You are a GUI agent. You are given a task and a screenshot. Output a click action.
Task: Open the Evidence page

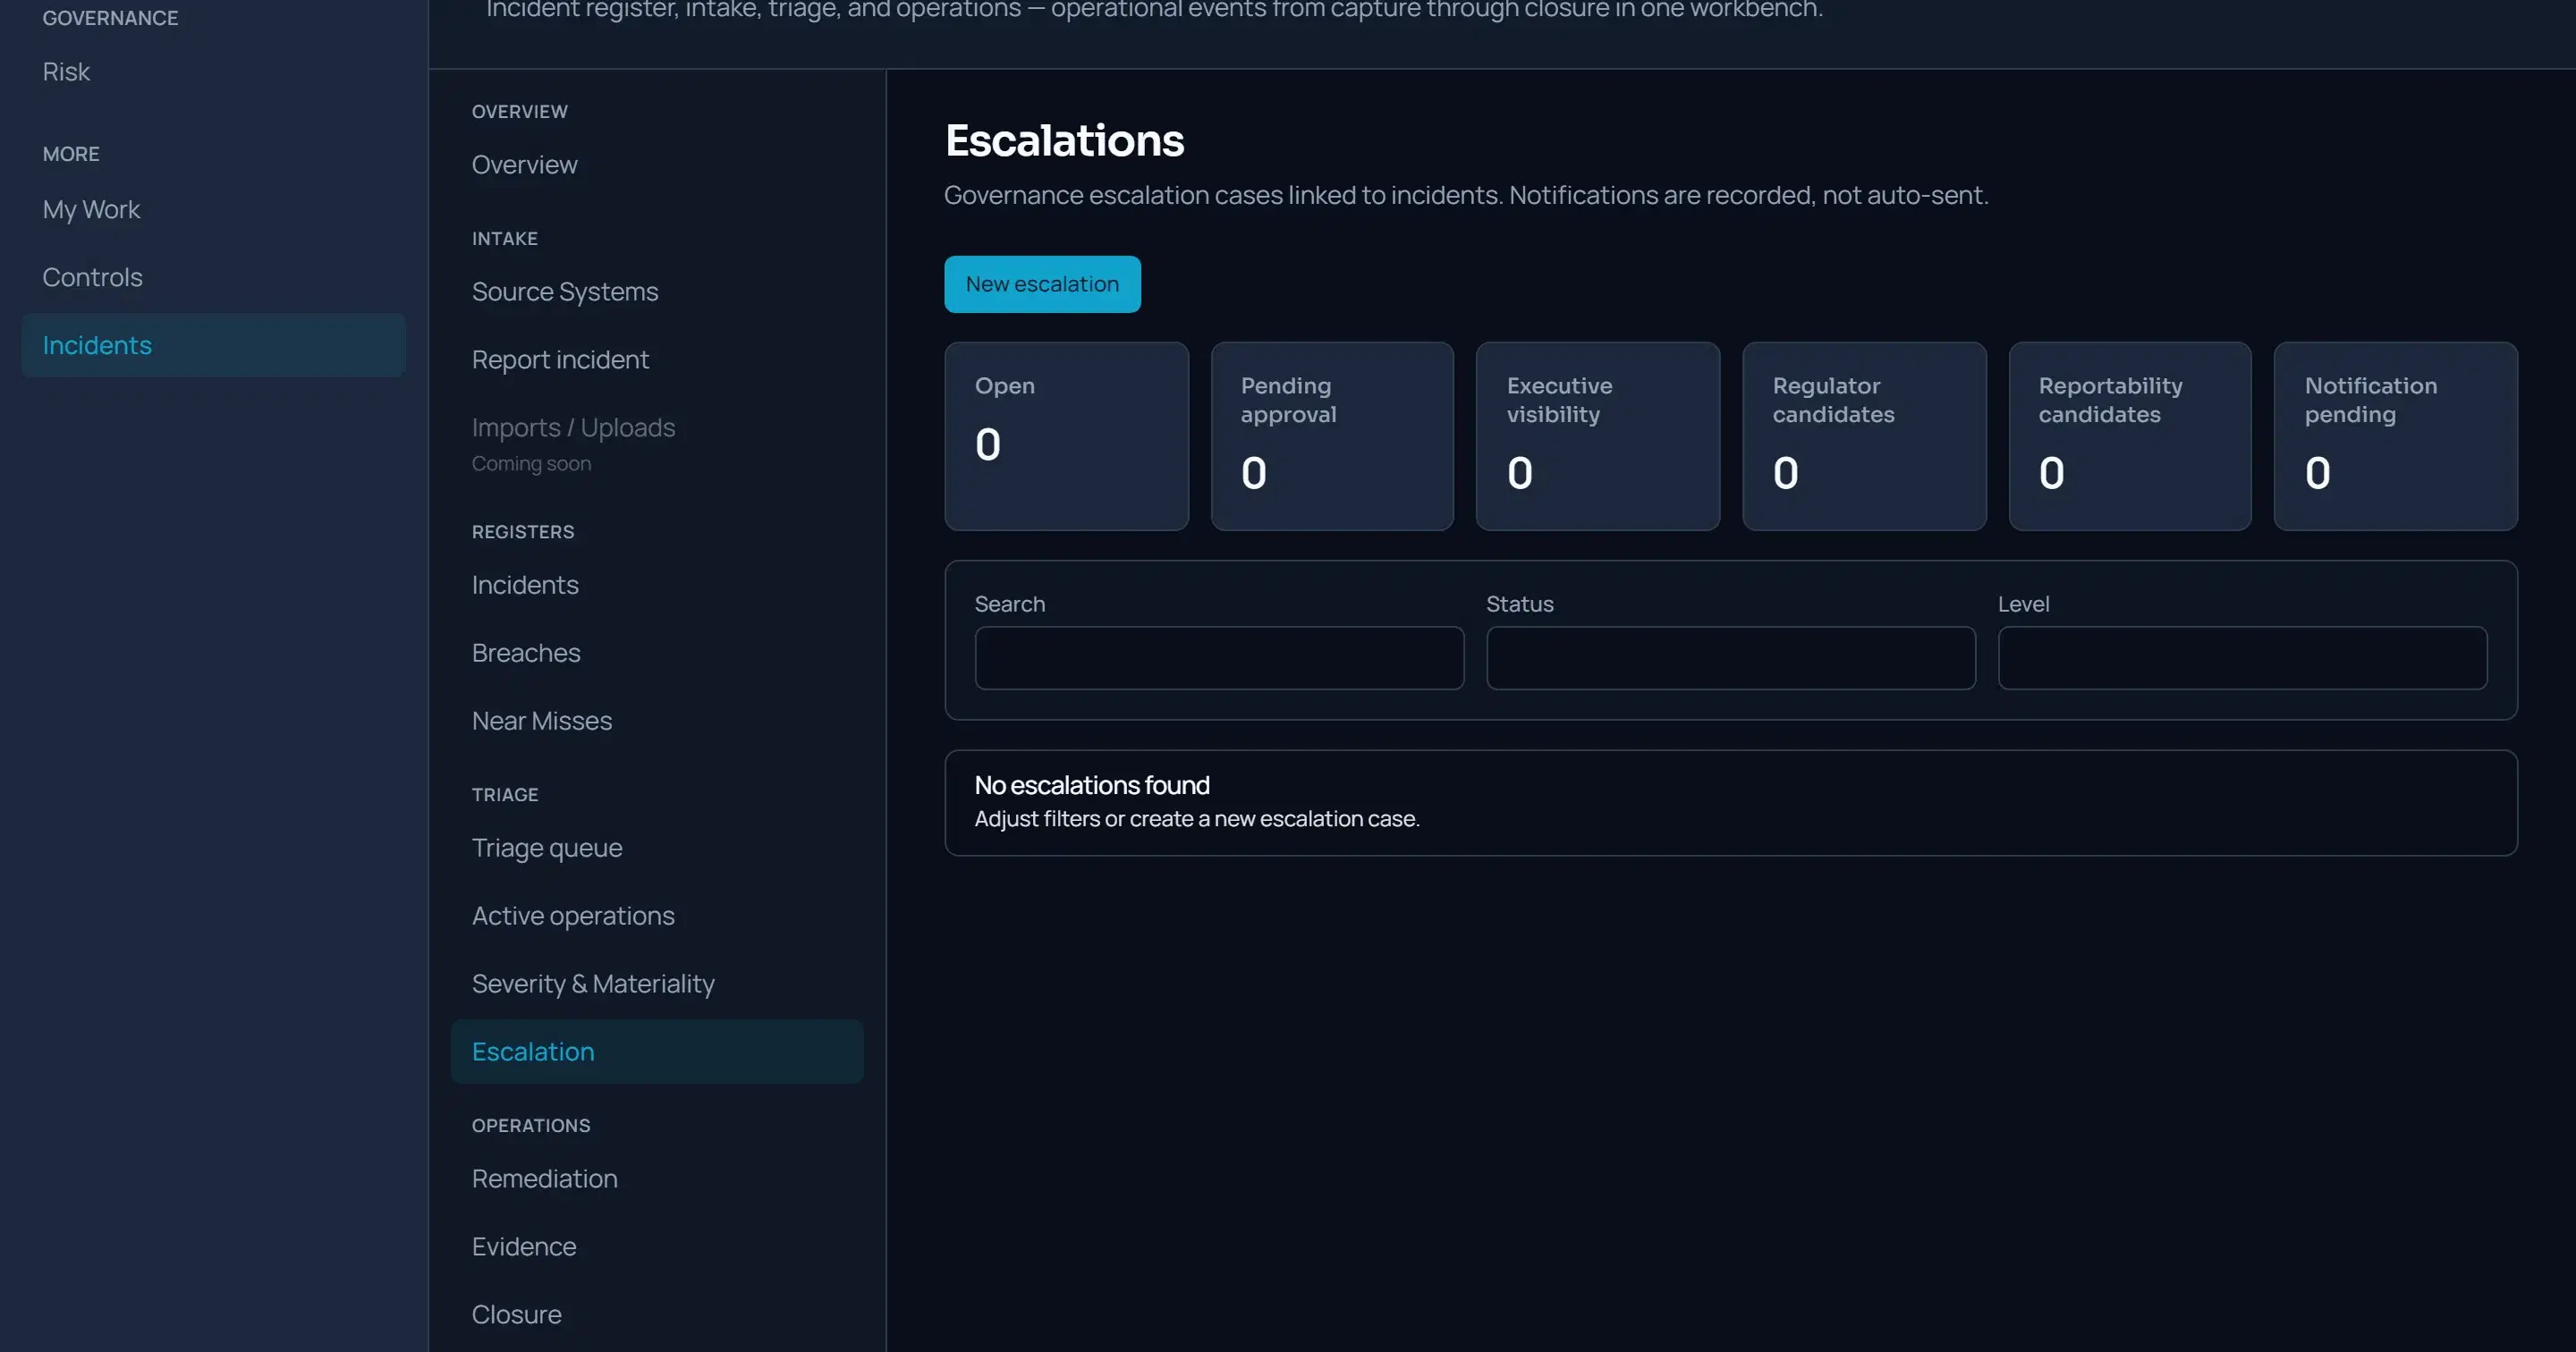657,1246
